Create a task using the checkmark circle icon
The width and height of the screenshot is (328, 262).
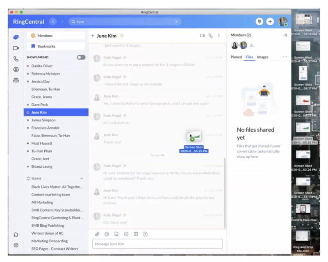127,234
